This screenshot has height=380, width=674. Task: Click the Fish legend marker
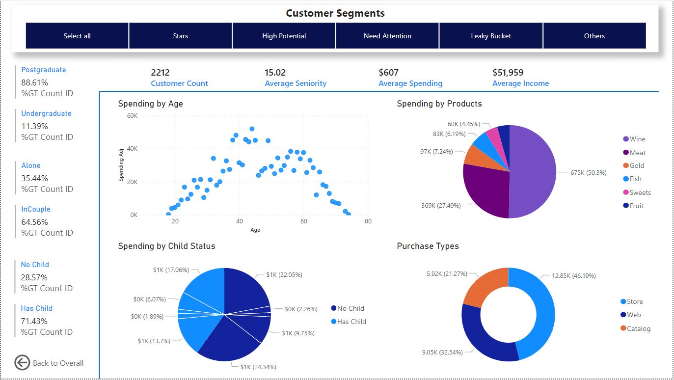626,179
